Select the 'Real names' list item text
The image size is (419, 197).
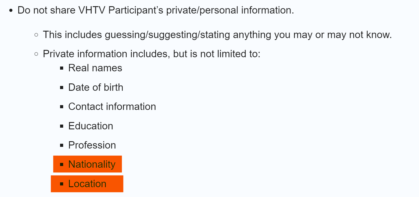[x=95, y=68]
